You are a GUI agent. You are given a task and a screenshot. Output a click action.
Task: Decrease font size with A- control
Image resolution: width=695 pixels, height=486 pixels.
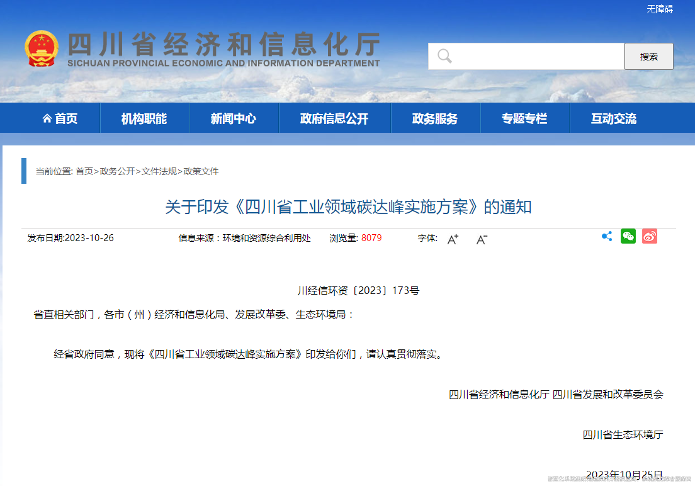tap(481, 239)
